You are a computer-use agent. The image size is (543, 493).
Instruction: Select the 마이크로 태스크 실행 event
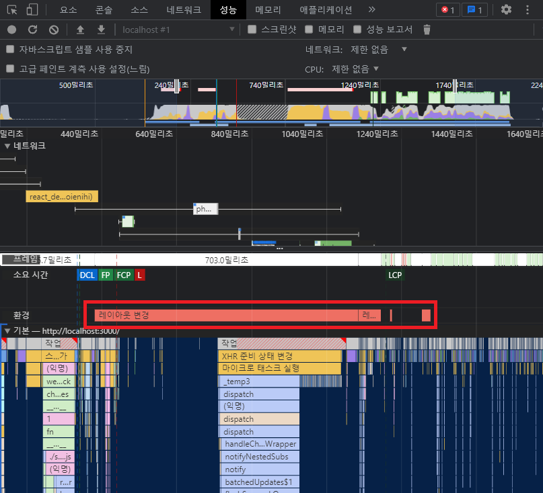pos(280,368)
